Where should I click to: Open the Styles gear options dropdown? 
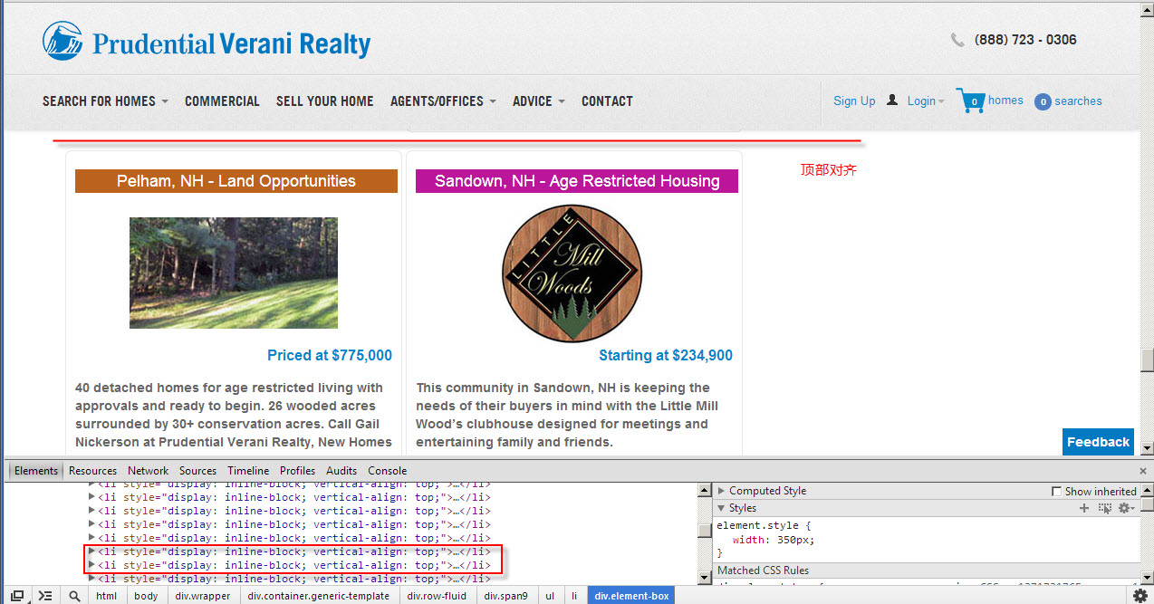point(1126,508)
